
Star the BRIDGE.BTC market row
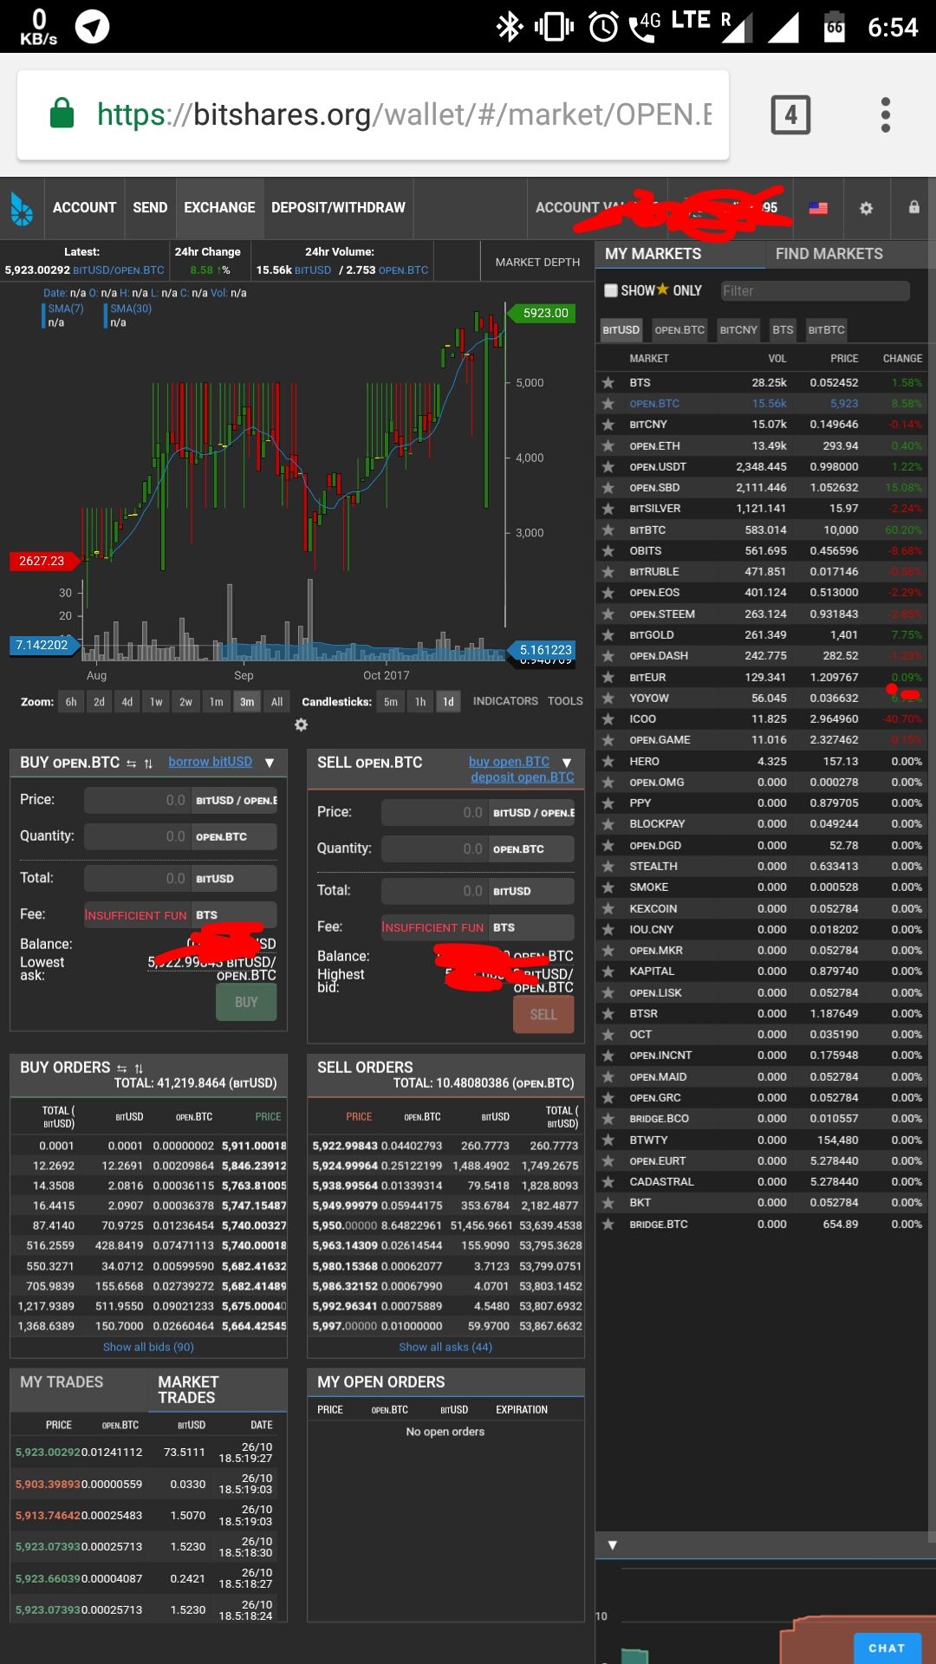pyautogui.click(x=608, y=1224)
